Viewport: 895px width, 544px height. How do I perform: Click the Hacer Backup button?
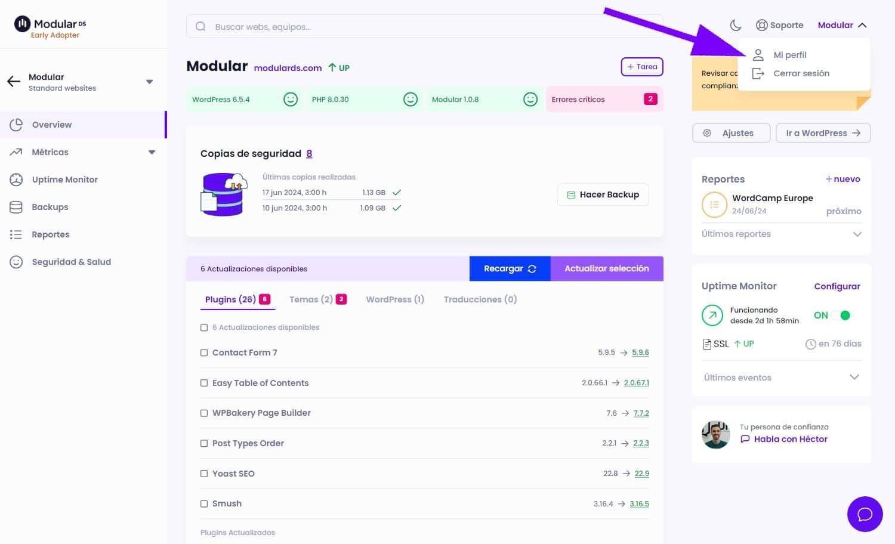pyautogui.click(x=603, y=194)
